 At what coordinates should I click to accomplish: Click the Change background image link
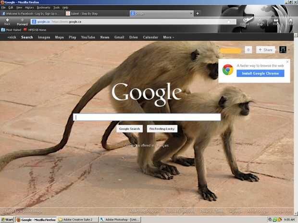click(x=23, y=211)
